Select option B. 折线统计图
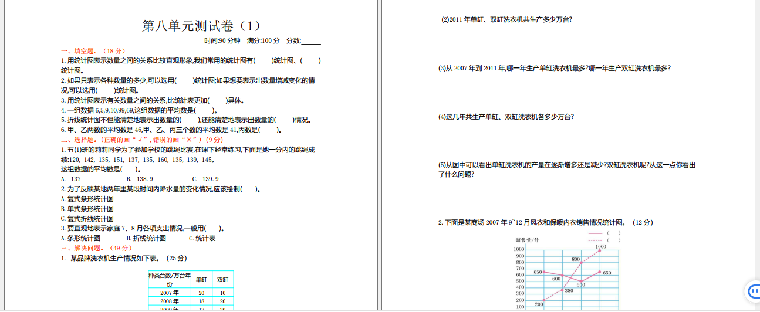Image resolution: width=760 pixels, height=312 pixels. click(x=146, y=239)
